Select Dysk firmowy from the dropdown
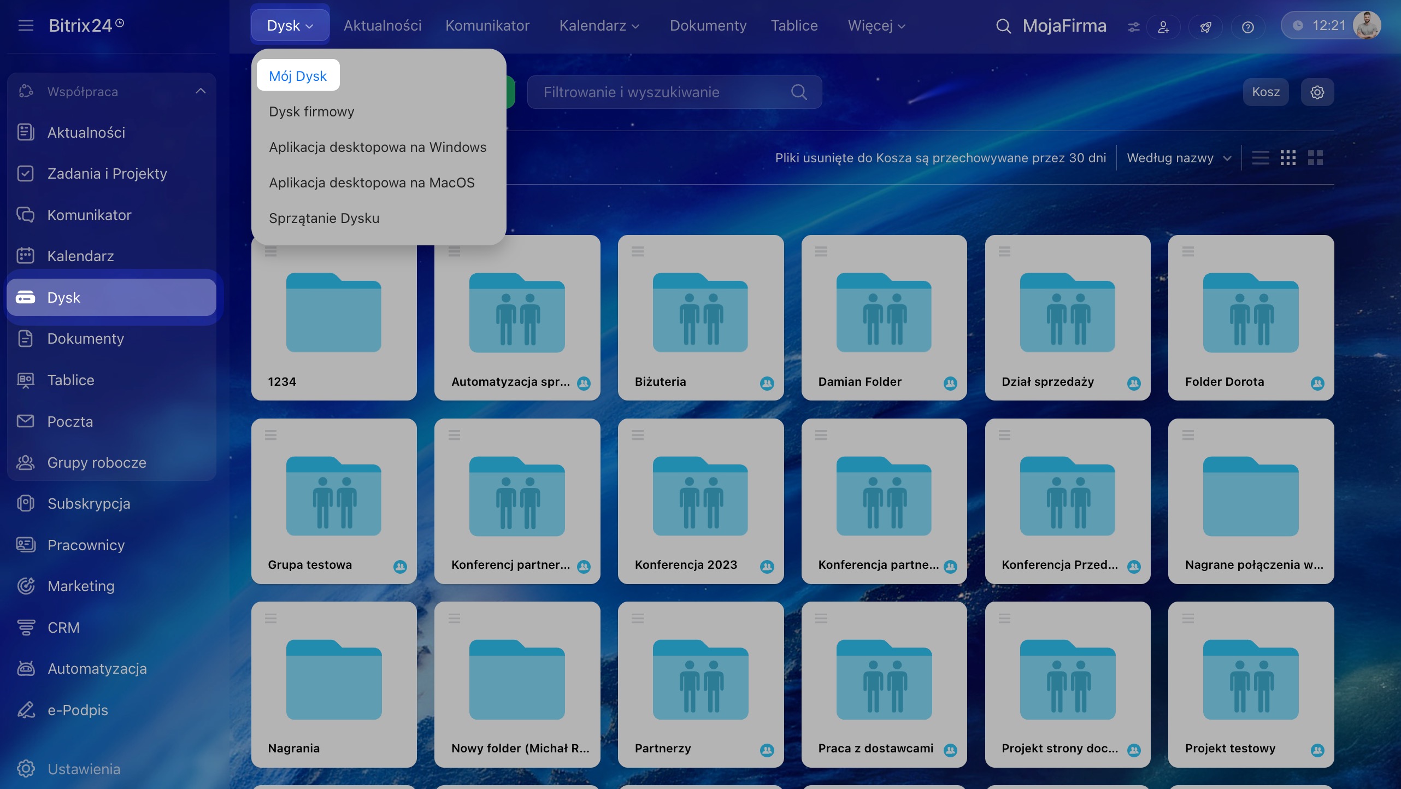The height and width of the screenshot is (789, 1401). click(311, 111)
